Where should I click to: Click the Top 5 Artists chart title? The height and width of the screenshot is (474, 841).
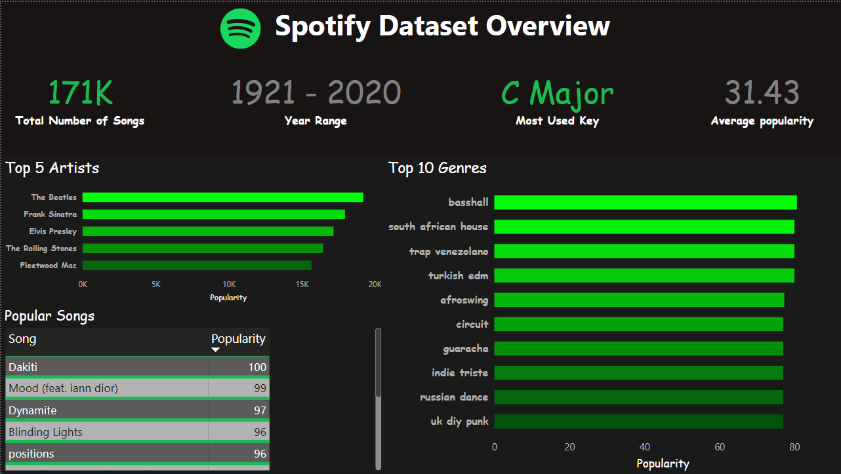pyautogui.click(x=51, y=168)
